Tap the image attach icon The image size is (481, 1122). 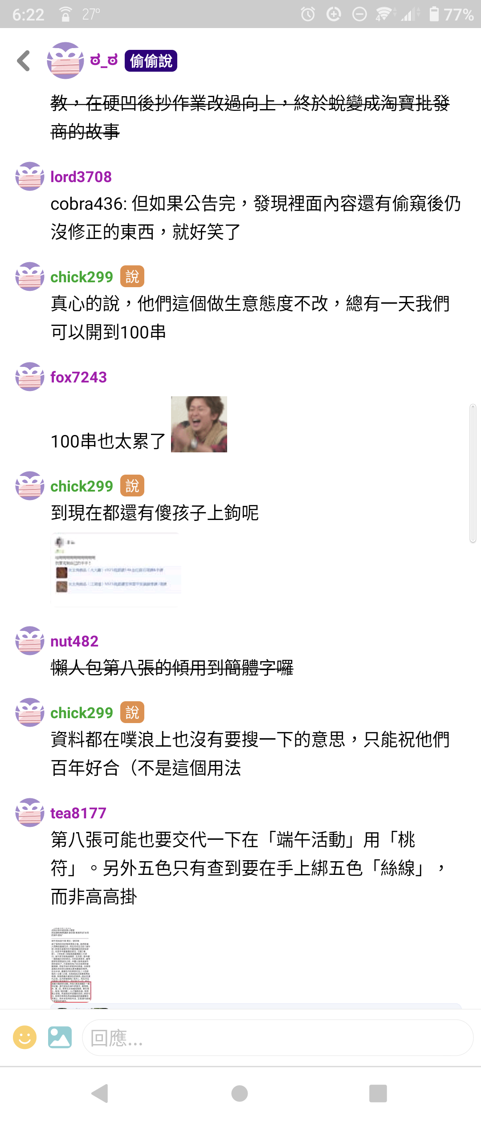coord(60,1037)
